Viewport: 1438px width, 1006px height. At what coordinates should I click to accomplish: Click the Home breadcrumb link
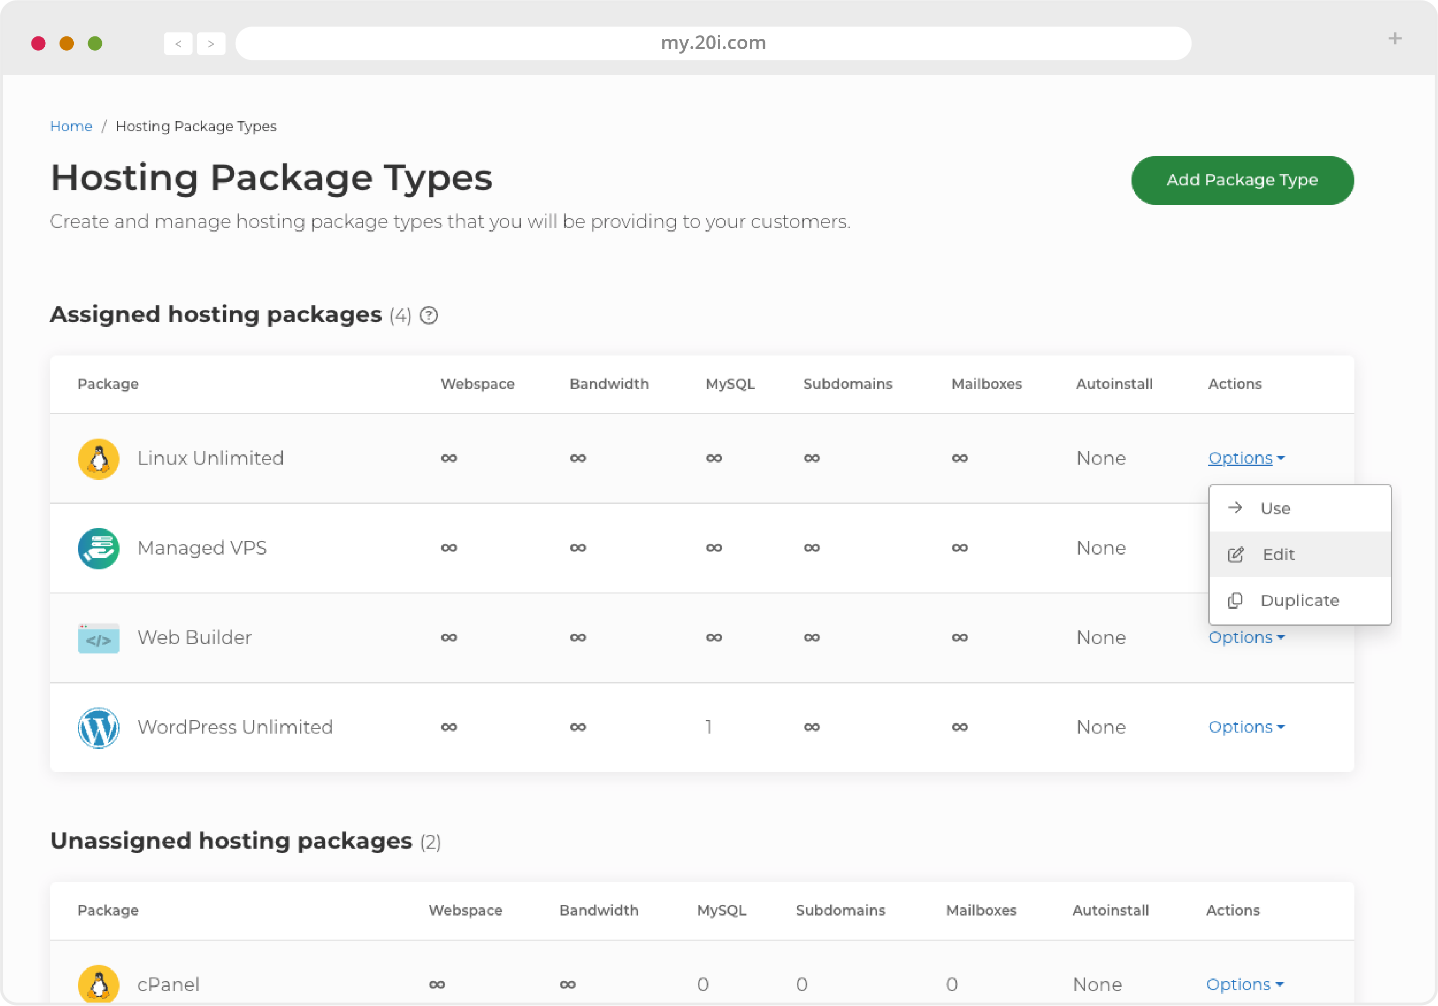point(71,125)
